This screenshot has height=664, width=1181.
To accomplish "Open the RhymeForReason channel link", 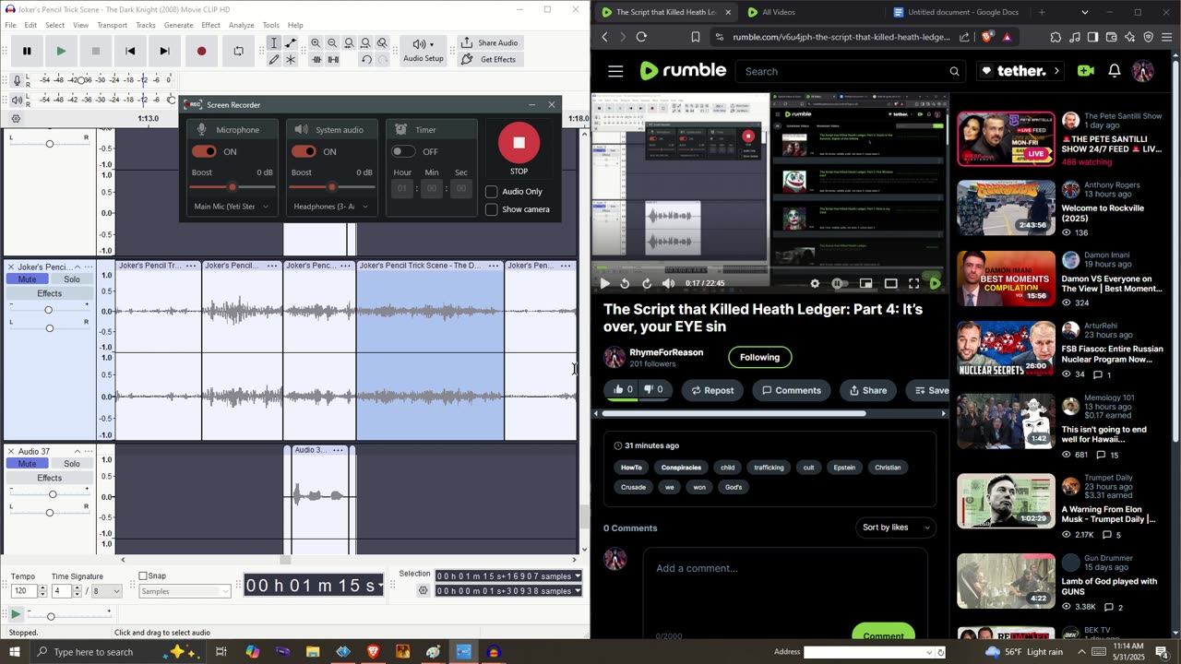I will (x=666, y=352).
